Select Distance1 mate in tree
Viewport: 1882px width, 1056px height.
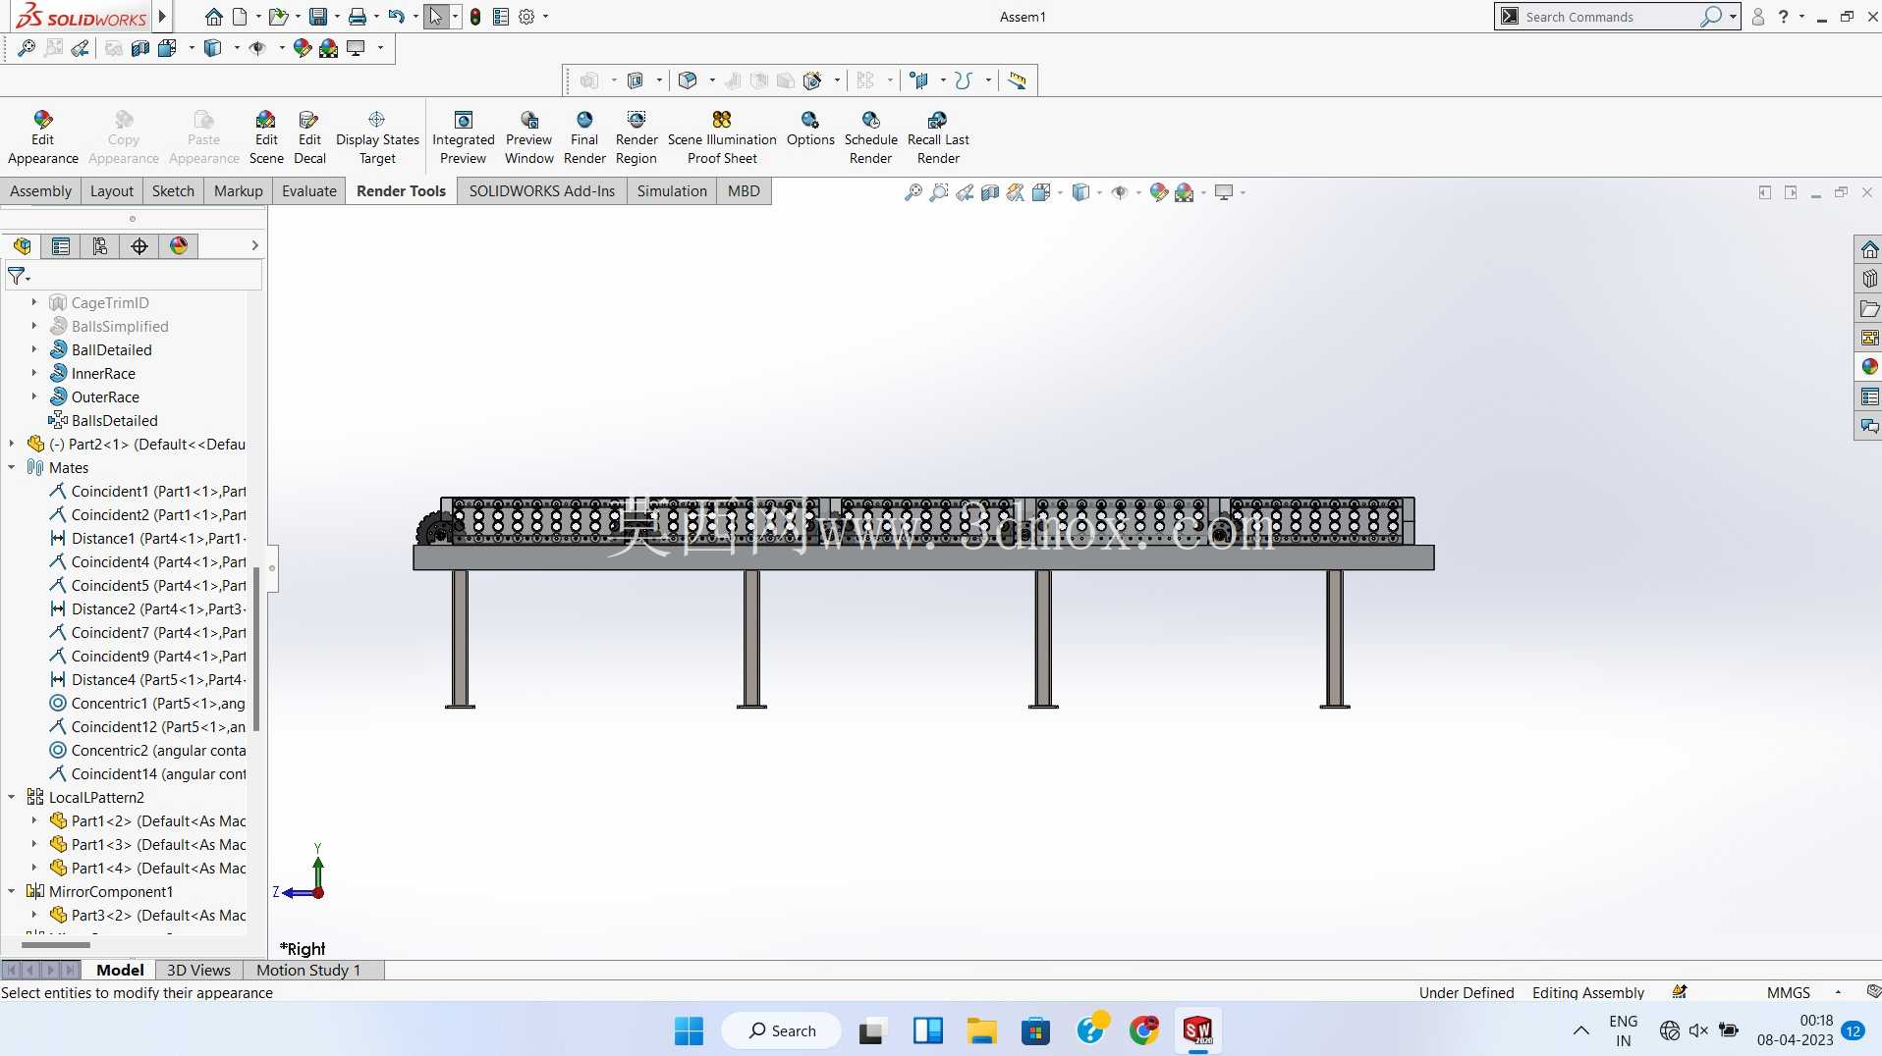tap(147, 538)
